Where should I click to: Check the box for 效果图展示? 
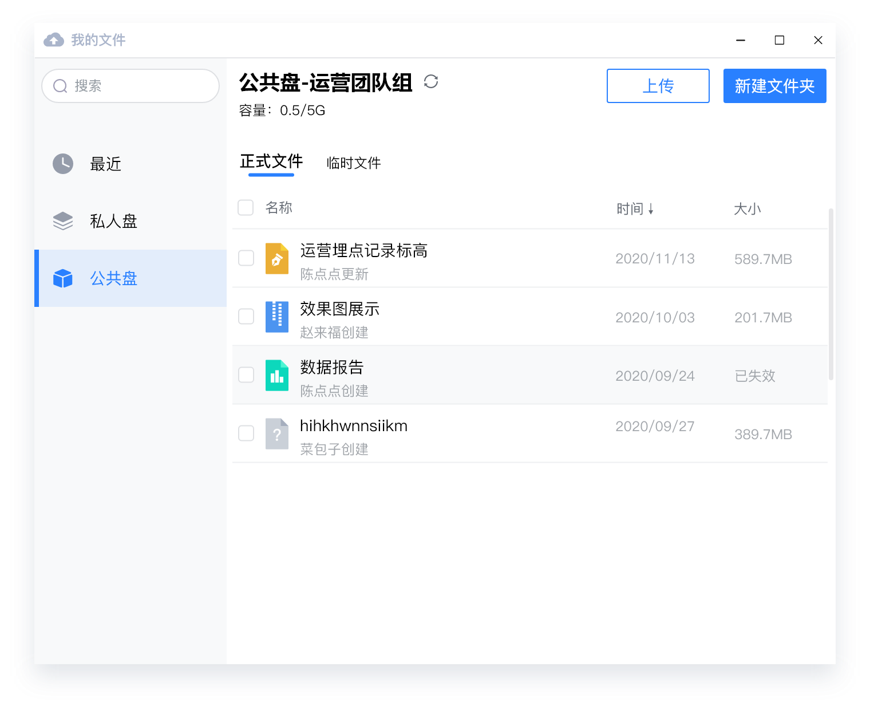(x=246, y=317)
